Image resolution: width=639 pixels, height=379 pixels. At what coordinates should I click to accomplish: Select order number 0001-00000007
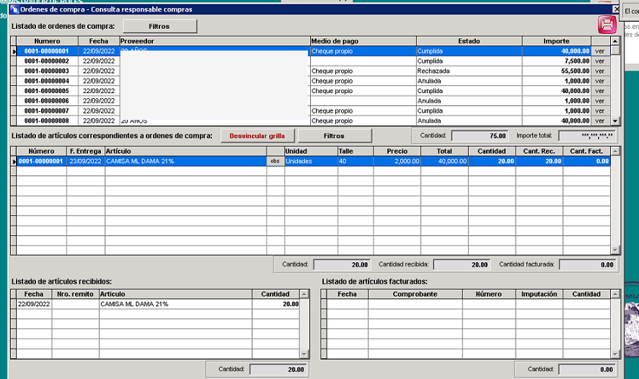coord(48,110)
